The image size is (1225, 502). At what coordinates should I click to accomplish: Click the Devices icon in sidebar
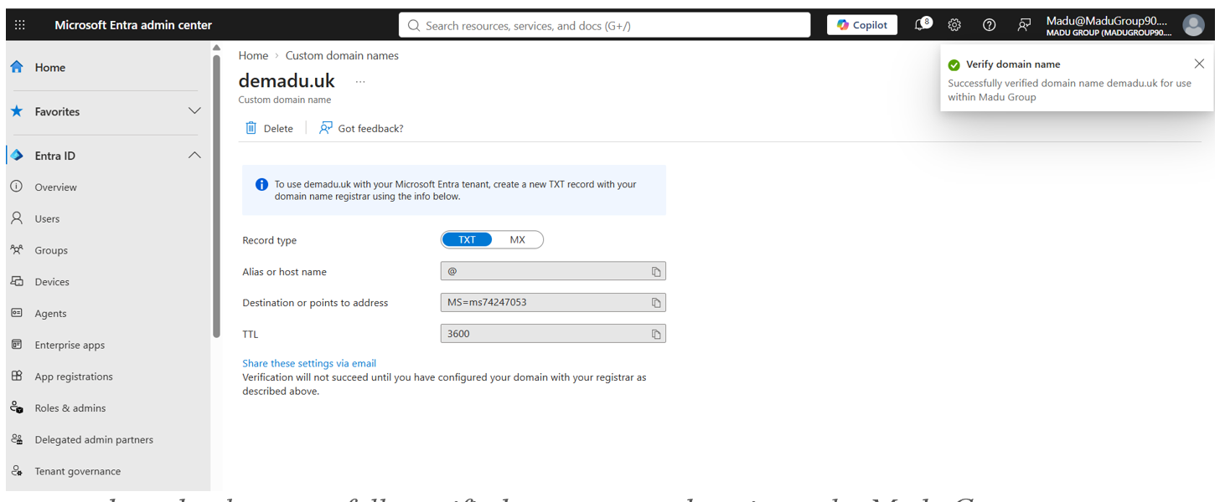click(17, 281)
